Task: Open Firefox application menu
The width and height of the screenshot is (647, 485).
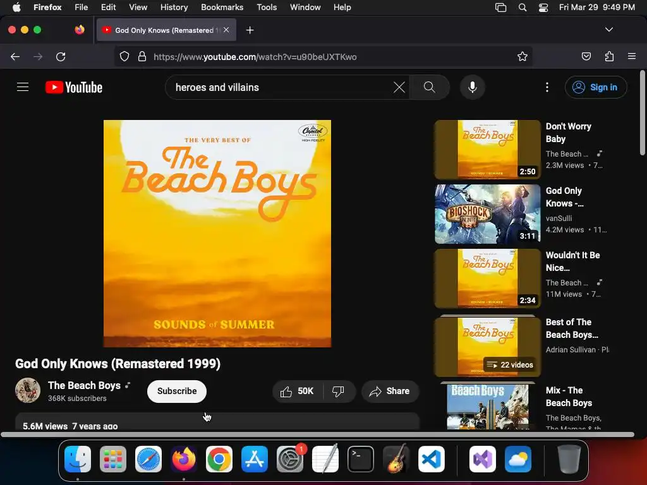Action: pyautogui.click(x=632, y=56)
